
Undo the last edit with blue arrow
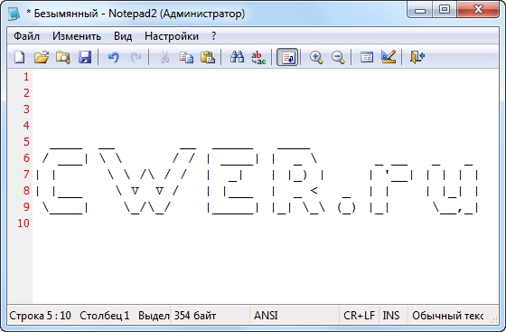click(113, 57)
